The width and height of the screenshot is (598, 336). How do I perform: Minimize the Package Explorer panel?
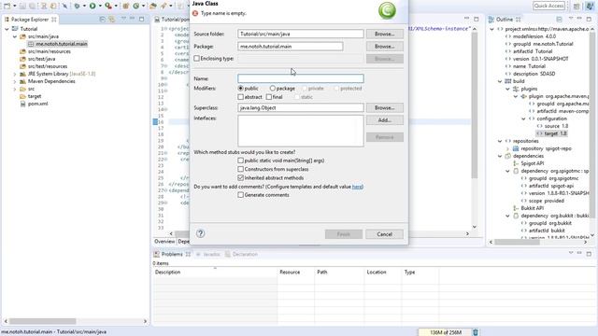coord(133,19)
